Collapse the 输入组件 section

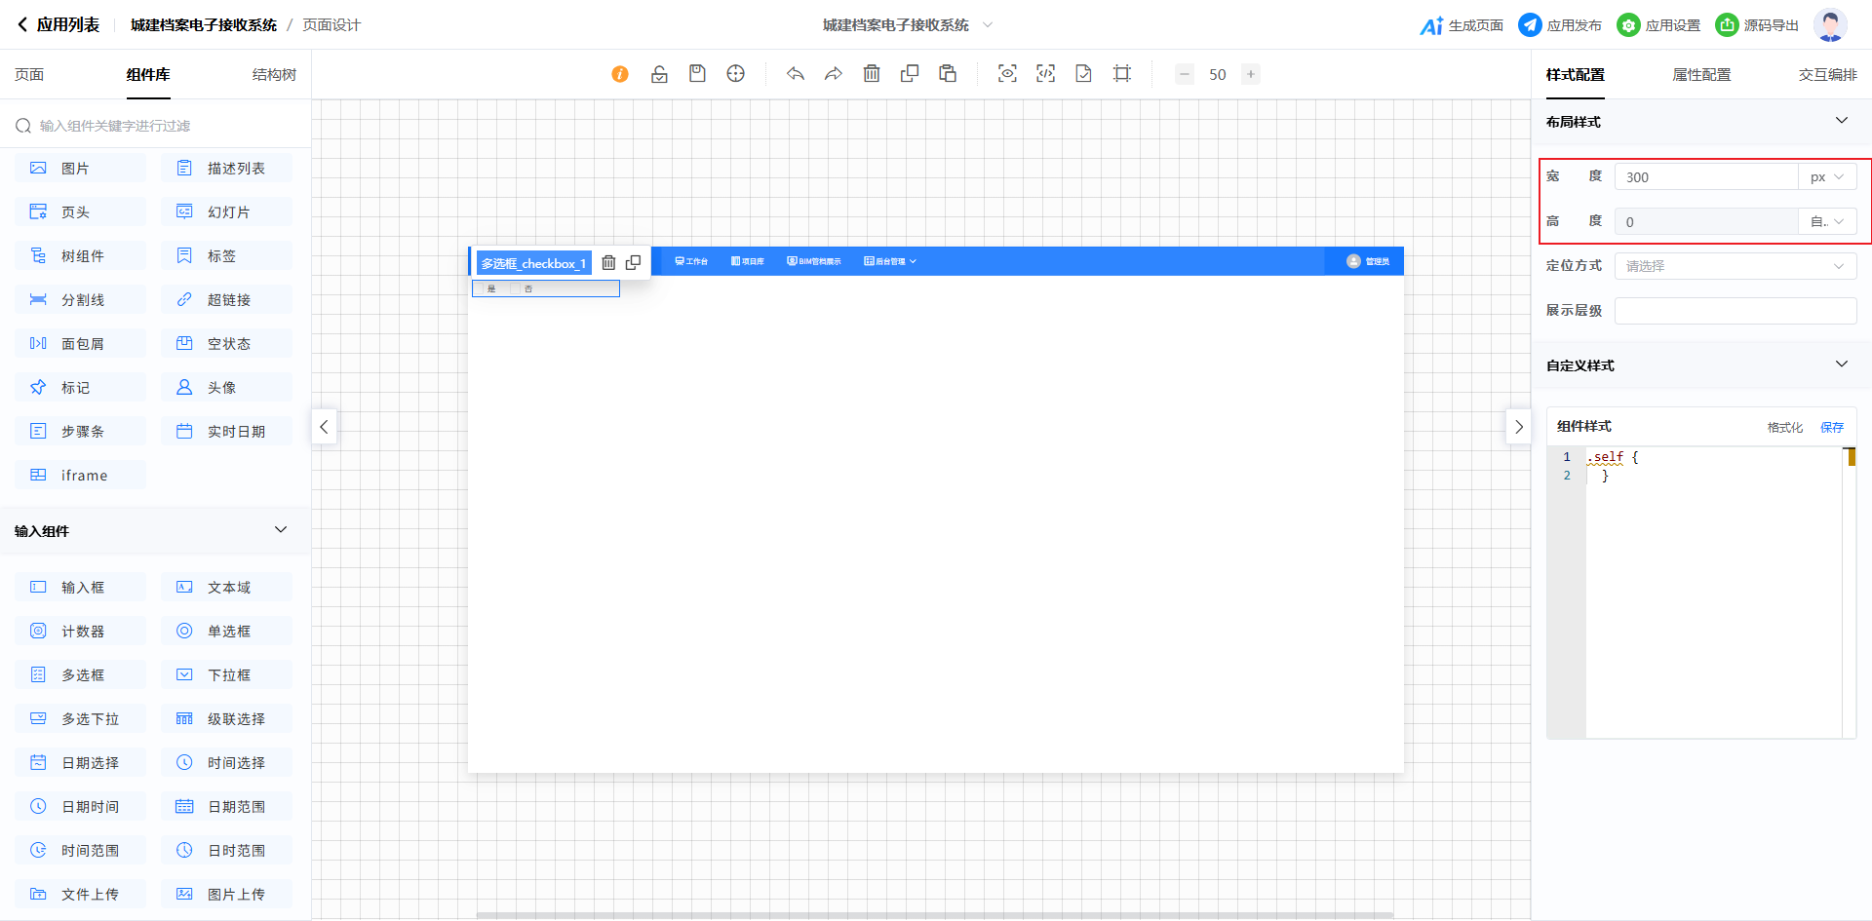point(281,530)
